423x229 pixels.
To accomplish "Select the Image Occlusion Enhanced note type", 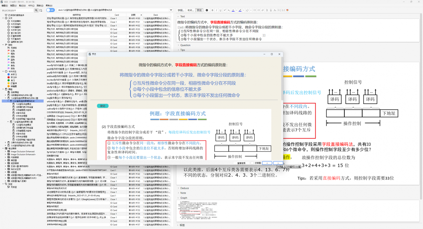I will pos(23,151).
